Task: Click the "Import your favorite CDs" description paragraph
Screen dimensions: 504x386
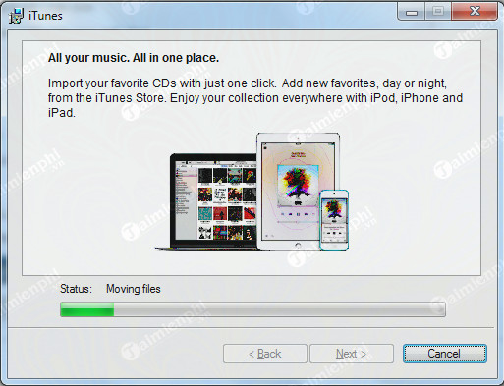Action: click(x=255, y=98)
